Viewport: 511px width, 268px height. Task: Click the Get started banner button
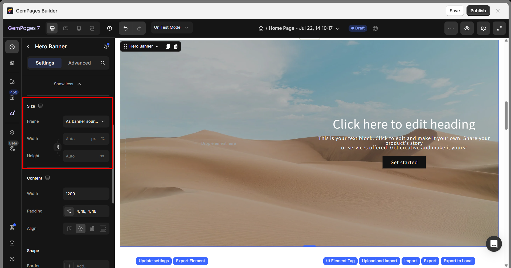click(x=404, y=162)
